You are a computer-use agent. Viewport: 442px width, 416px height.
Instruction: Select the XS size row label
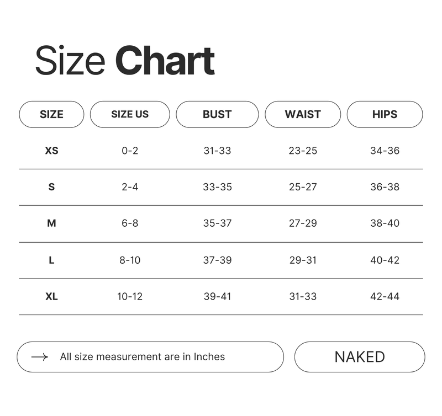[51, 151]
